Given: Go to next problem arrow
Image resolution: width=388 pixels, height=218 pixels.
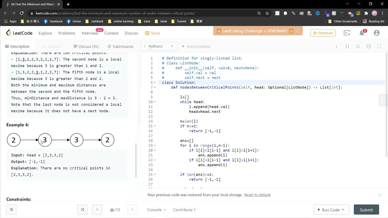Looking at the screenshot, I should [132, 210].
